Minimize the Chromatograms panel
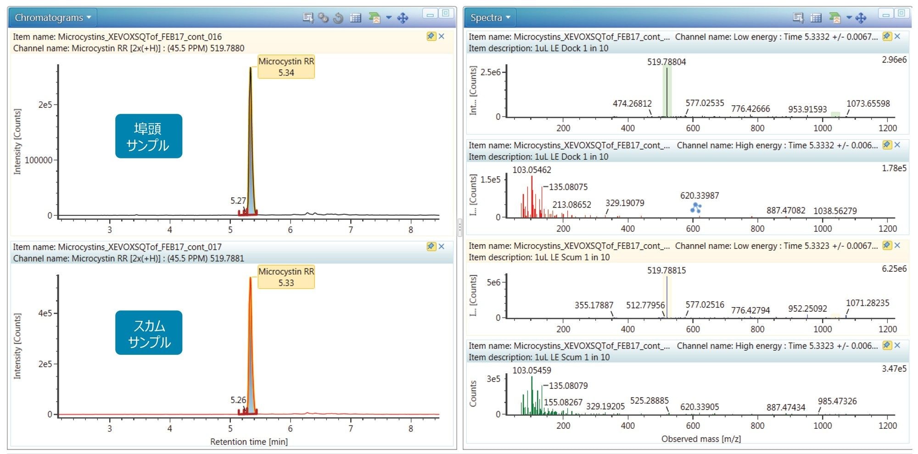This screenshot has height=454, width=918. [430, 14]
